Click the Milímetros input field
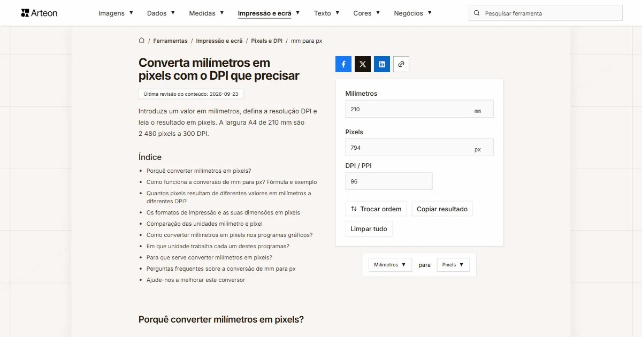Screen dimensions: 642x337 click(x=419, y=109)
